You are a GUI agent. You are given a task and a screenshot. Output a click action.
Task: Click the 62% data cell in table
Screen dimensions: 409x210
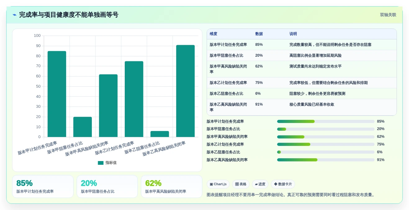point(259,66)
